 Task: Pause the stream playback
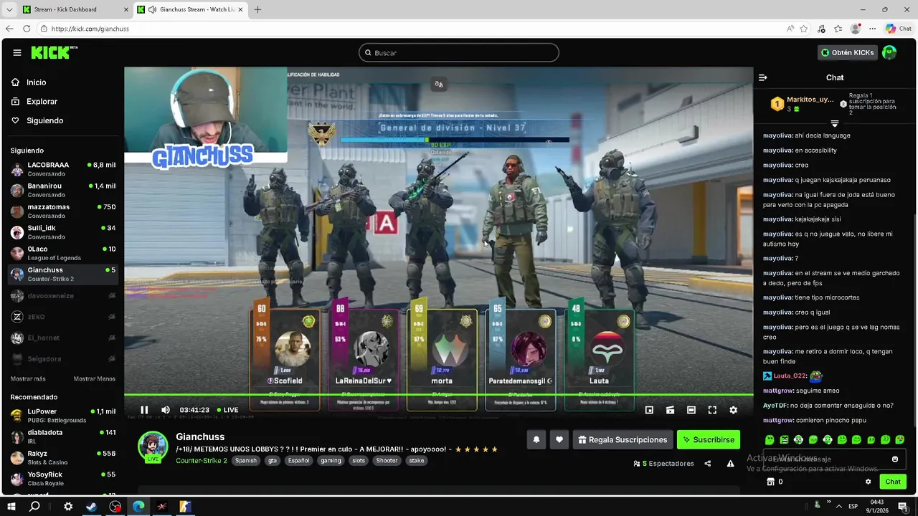coord(144,410)
